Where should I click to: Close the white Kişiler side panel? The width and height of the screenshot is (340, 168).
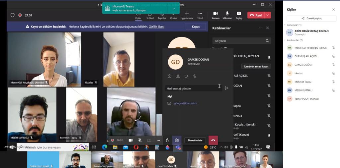click(333, 10)
